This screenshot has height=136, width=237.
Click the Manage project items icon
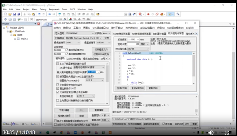pyautogui.click(x=70, y=19)
